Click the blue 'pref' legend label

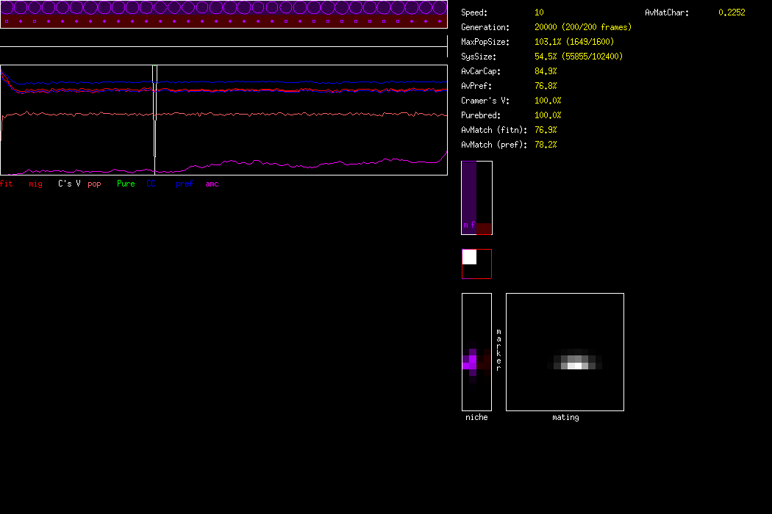point(184,184)
